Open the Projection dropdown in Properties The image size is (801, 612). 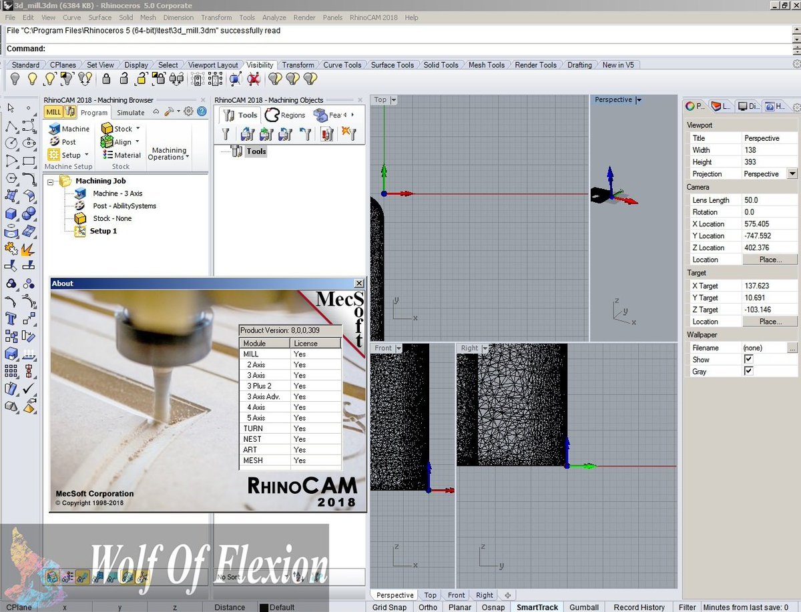[x=792, y=174]
